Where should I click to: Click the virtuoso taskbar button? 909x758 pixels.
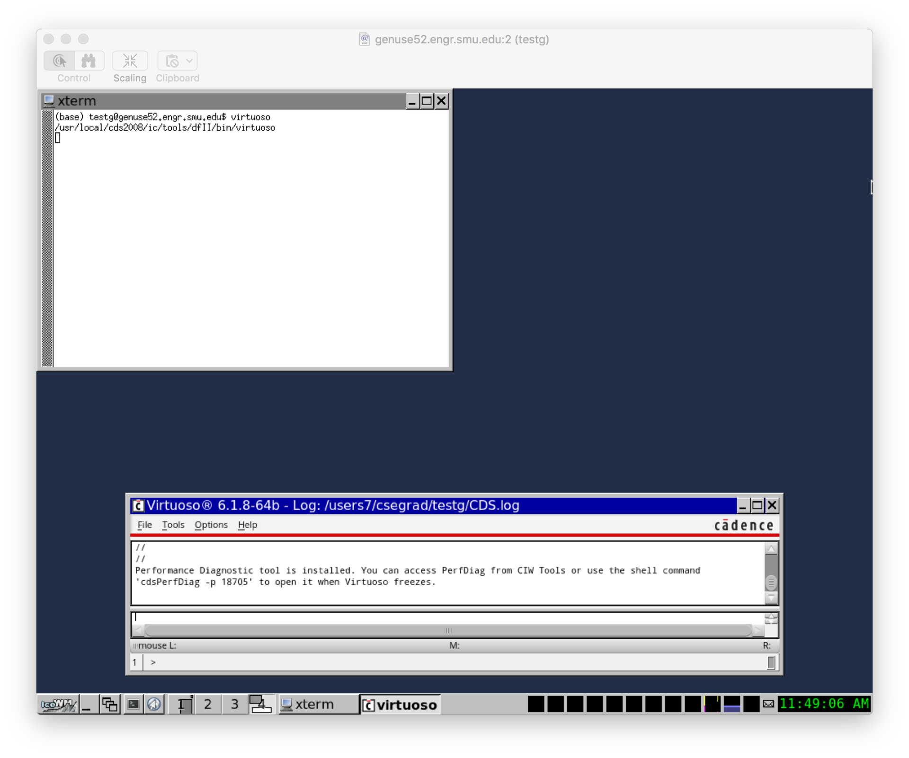coord(400,705)
